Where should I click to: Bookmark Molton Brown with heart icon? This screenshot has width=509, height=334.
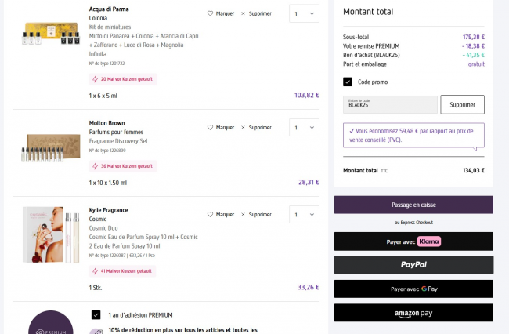210,127
